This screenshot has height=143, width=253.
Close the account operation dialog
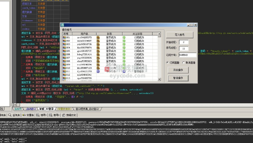pyautogui.click(x=195, y=25)
